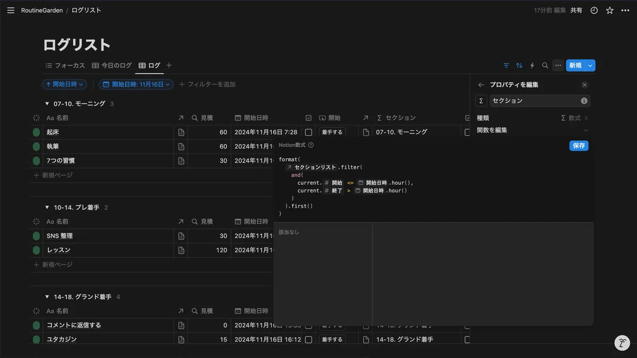Select the ログ view tab
Image resolution: width=637 pixels, height=358 pixels.
click(x=150, y=65)
